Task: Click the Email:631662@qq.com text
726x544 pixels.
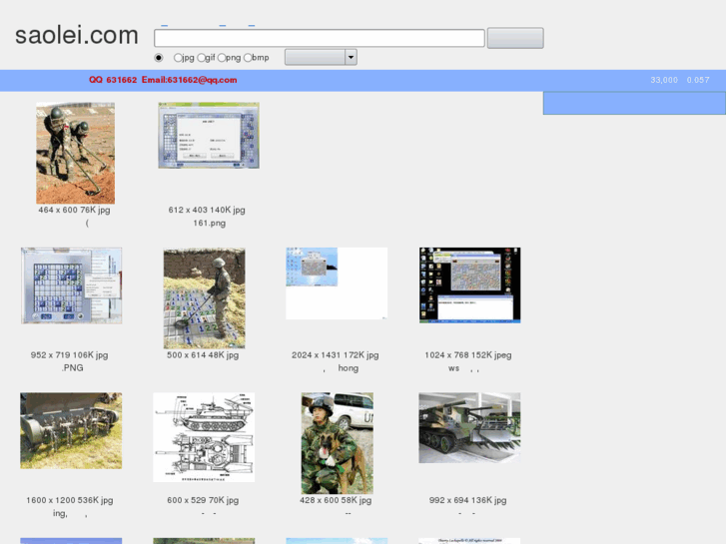Action: click(x=190, y=80)
